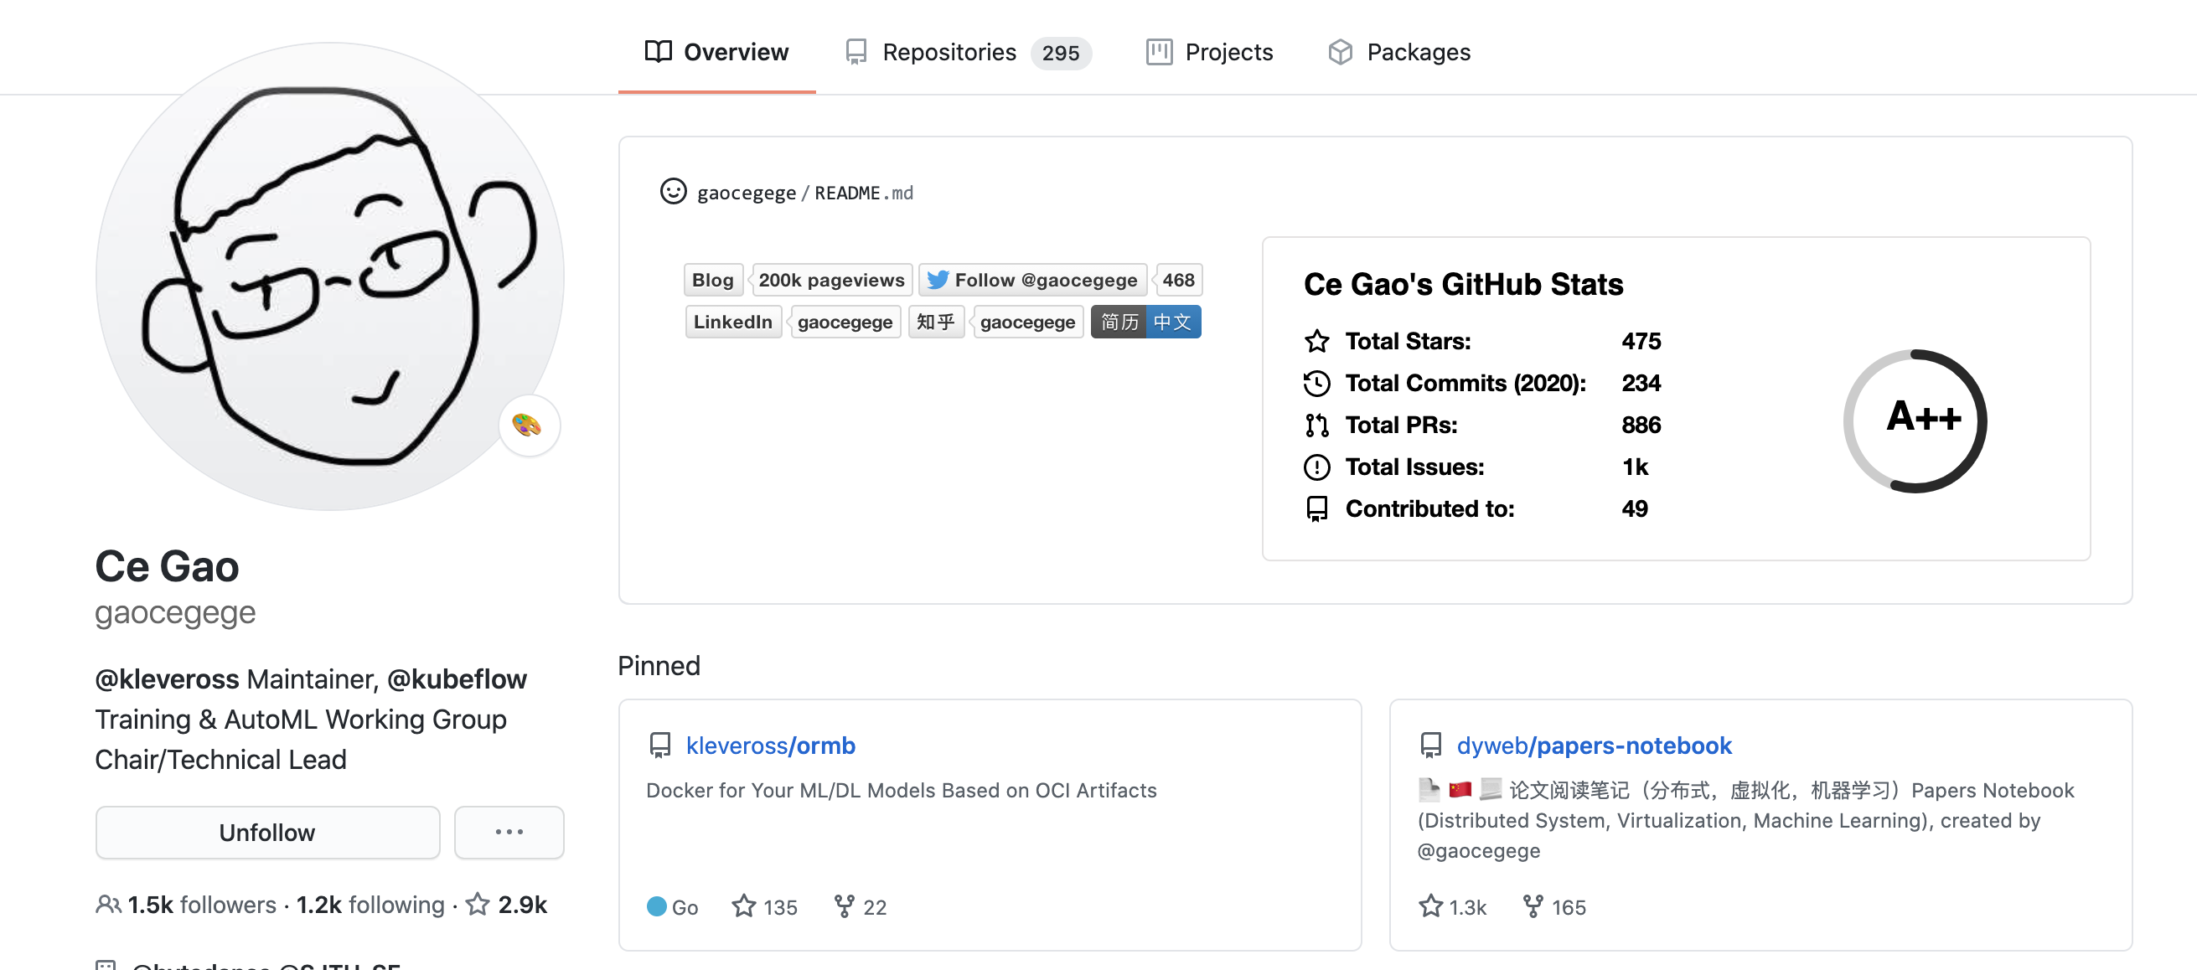The image size is (2197, 970).
Task: Open the 简历 中文 resume badge
Action: [1145, 322]
